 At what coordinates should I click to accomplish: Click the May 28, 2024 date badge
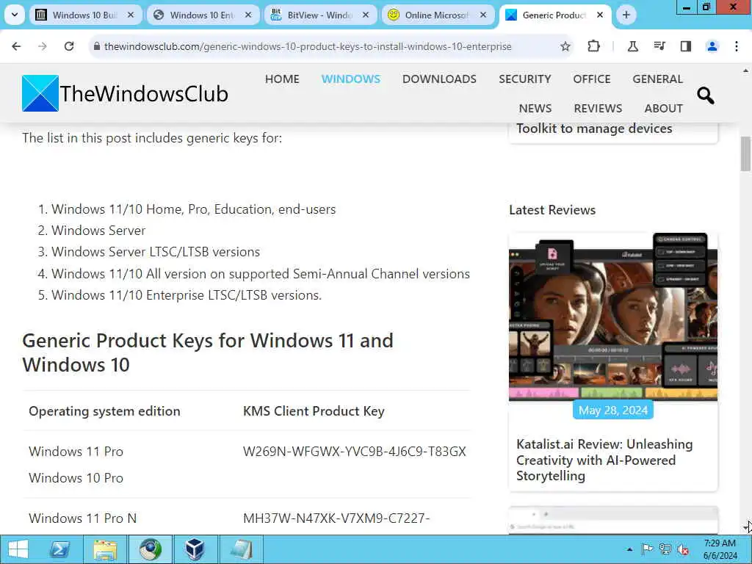613,410
